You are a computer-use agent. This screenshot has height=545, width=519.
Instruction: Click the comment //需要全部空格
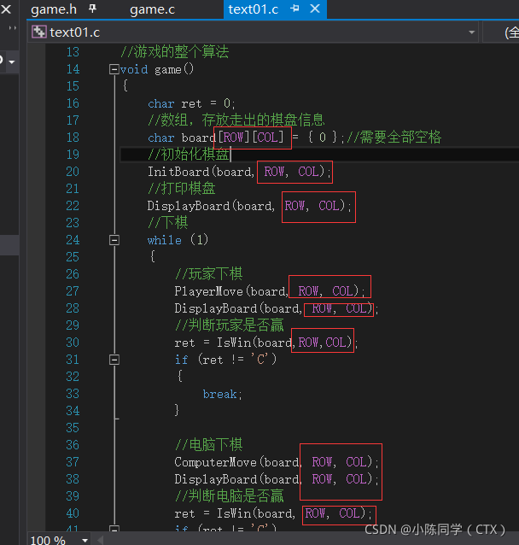[394, 138]
